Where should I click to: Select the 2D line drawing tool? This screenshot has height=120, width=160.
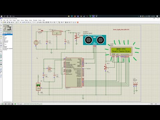click(x=1, y=53)
